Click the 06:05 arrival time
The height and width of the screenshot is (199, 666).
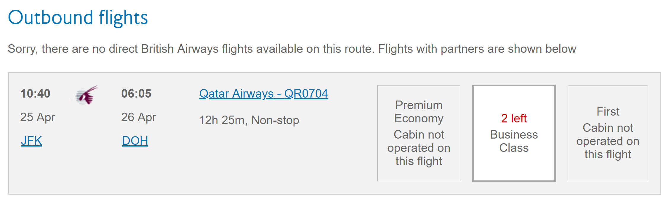coord(136,93)
